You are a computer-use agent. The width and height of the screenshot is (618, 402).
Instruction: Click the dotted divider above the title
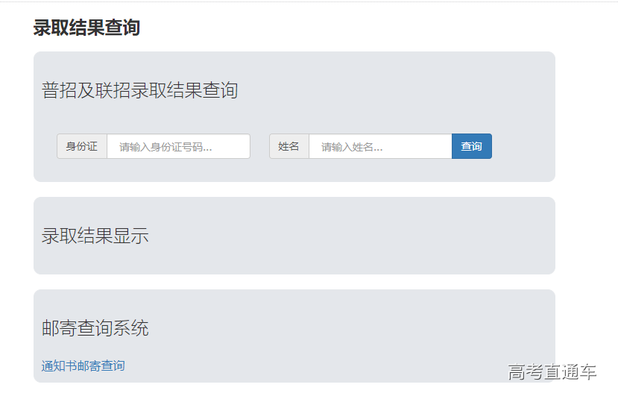(x=309, y=1)
